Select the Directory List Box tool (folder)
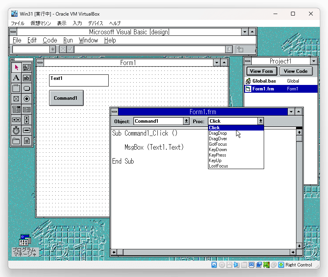 pos(16,141)
